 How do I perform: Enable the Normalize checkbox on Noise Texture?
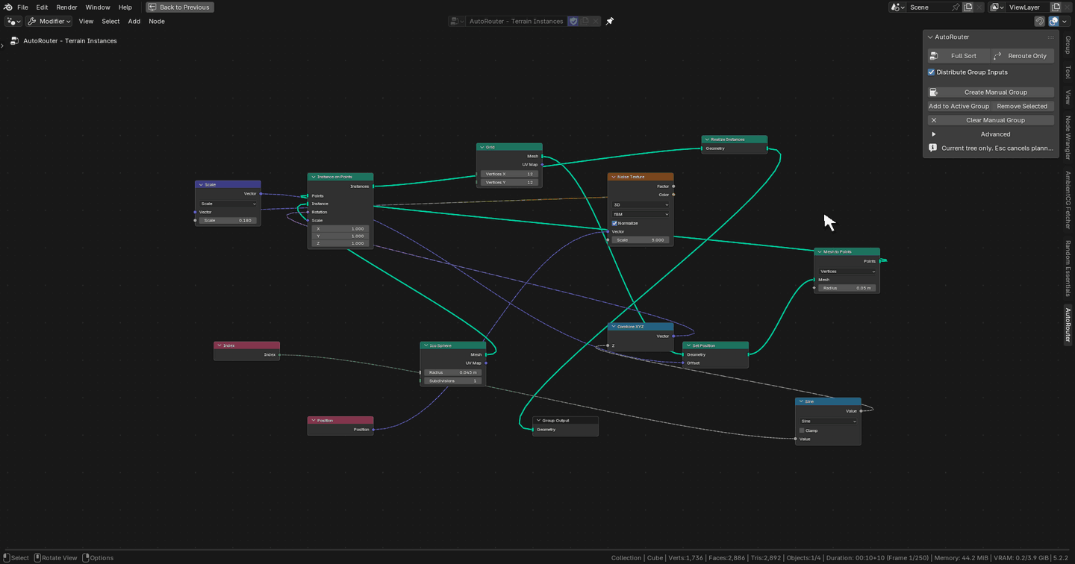point(614,223)
